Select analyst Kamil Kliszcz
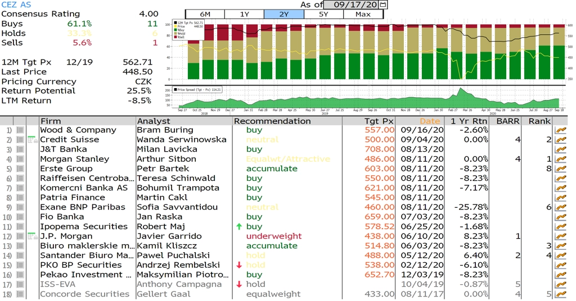The height and width of the screenshot is (301, 576). click(166, 246)
